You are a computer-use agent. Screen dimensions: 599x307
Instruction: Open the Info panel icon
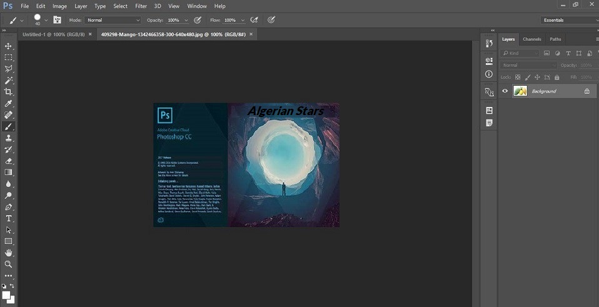tap(489, 74)
